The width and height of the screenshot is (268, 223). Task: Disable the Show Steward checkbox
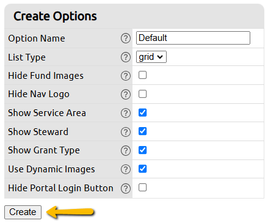[142, 131]
